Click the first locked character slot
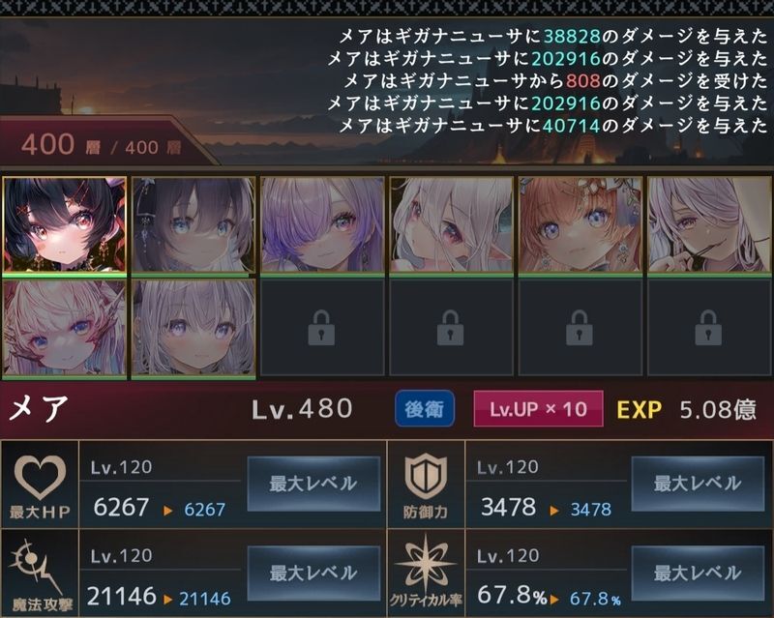 pyautogui.click(x=322, y=328)
